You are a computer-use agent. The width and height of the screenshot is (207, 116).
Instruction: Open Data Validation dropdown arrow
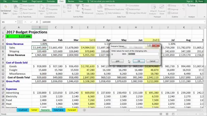[x=123, y=13]
